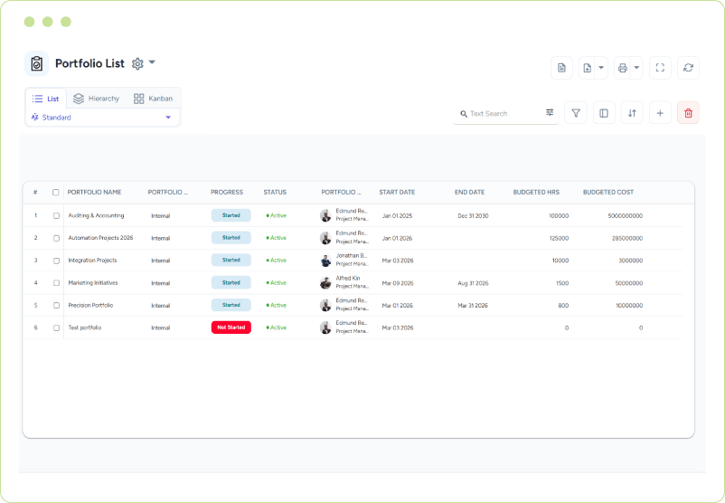Image resolution: width=725 pixels, height=503 pixels.
Task: Click Alfred Kin manager avatar
Action: [x=325, y=283]
